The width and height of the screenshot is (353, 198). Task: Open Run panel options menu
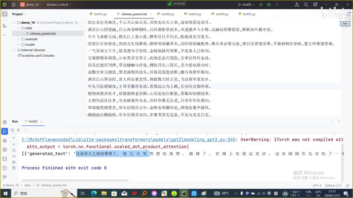(x=333, y=121)
